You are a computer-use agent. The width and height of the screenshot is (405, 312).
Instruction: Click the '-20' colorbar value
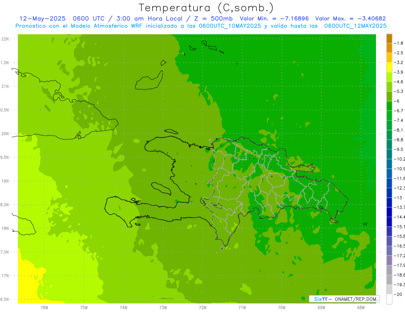pos(398,294)
